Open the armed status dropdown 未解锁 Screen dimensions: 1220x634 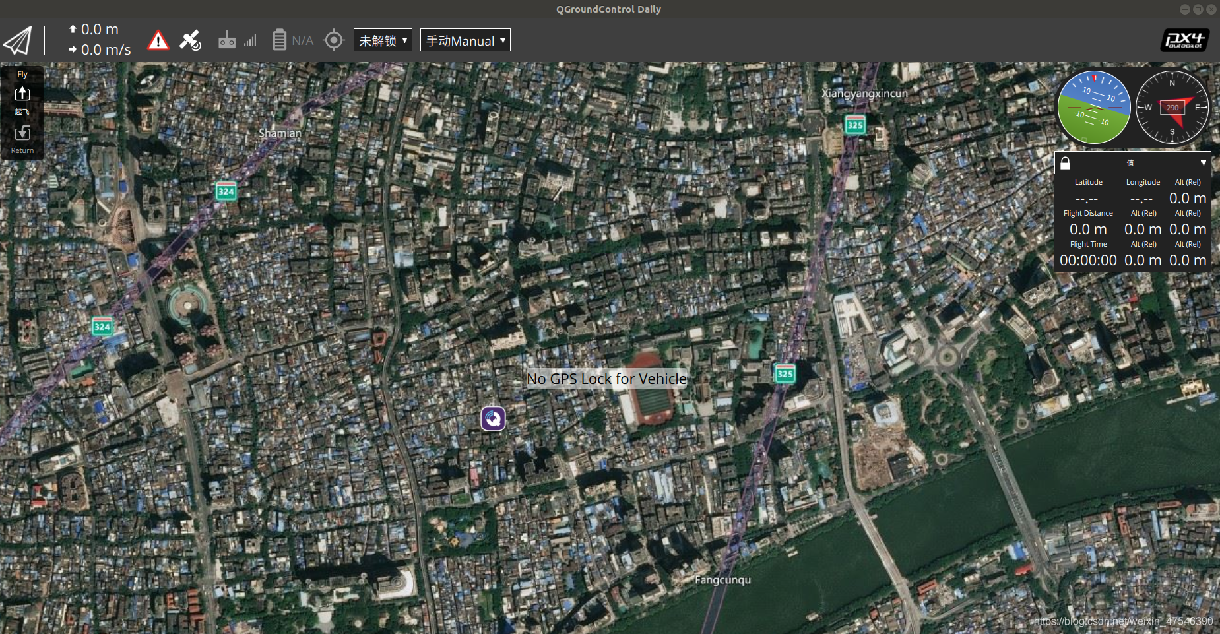[x=383, y=40]
